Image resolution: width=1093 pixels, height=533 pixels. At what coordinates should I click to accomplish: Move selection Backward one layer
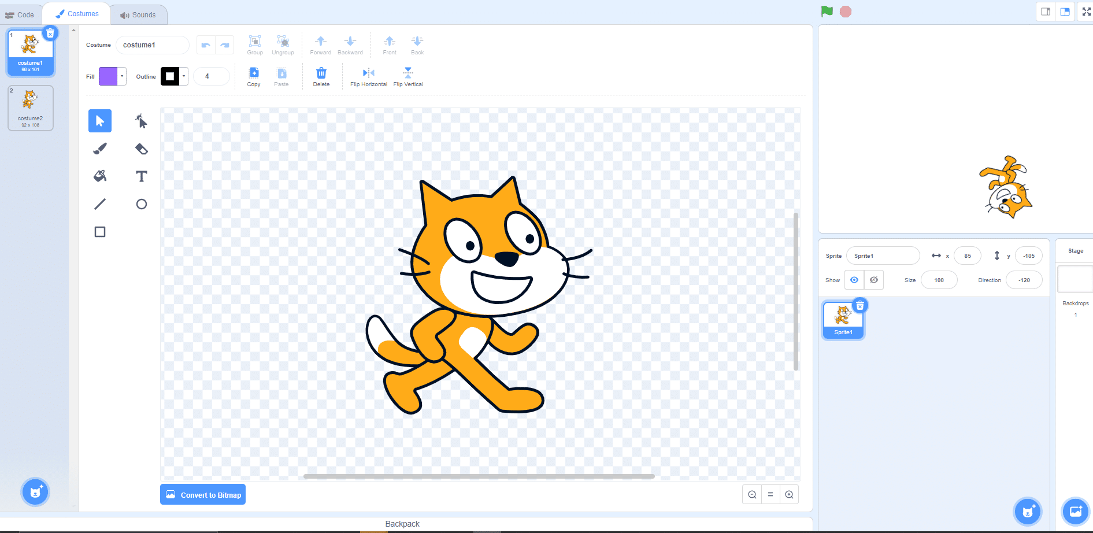(350, 45)
